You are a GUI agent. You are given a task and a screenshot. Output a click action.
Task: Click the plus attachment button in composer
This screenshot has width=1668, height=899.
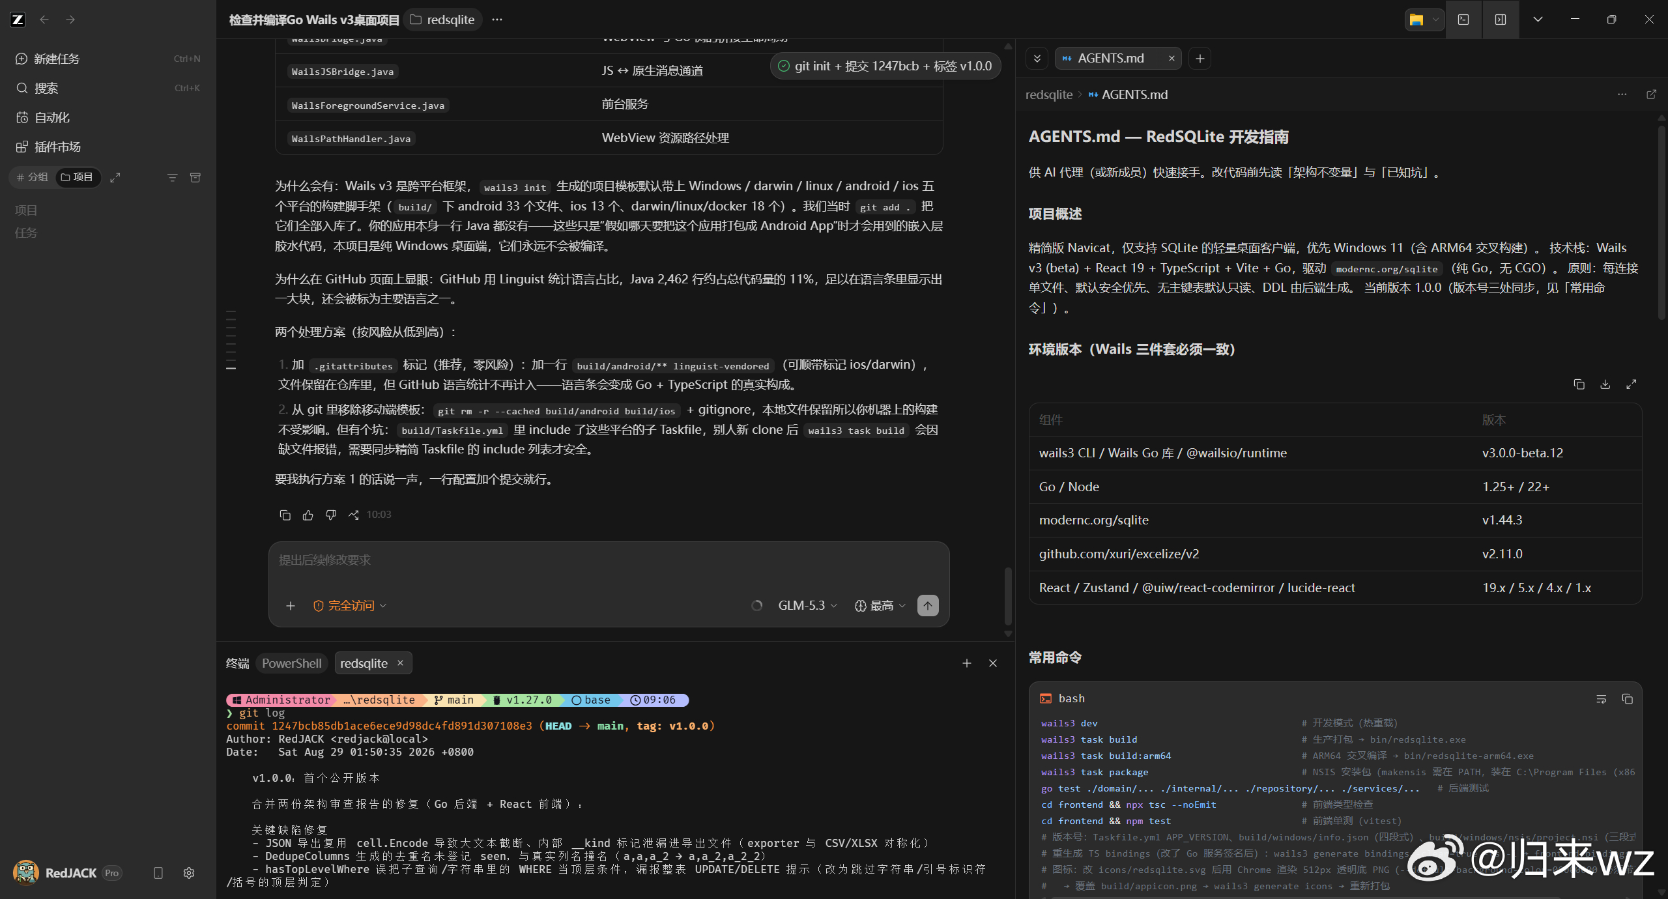pyautogui.click(x=291, y=606)
